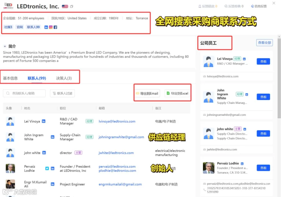281x197 pixels.
Task: Click 导出到Excel button
Action: (x=177, y=93)
